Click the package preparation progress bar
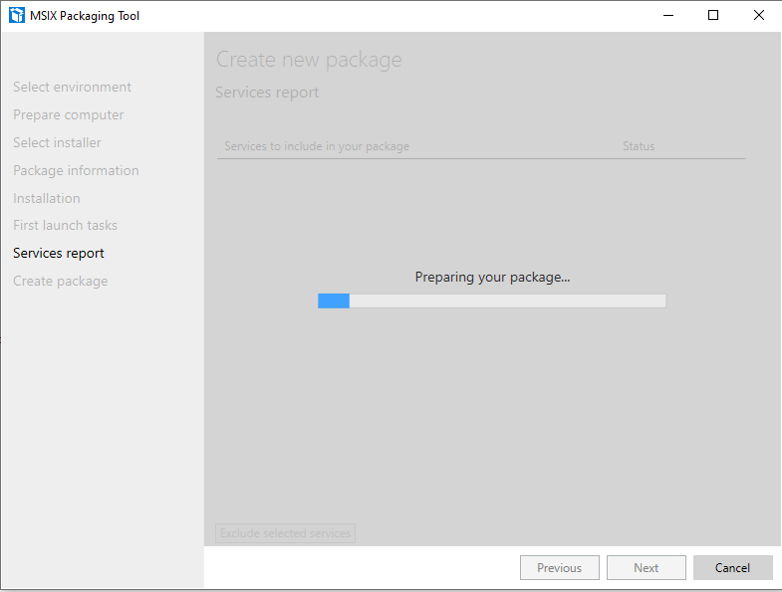782x592 pixels. 491,300
